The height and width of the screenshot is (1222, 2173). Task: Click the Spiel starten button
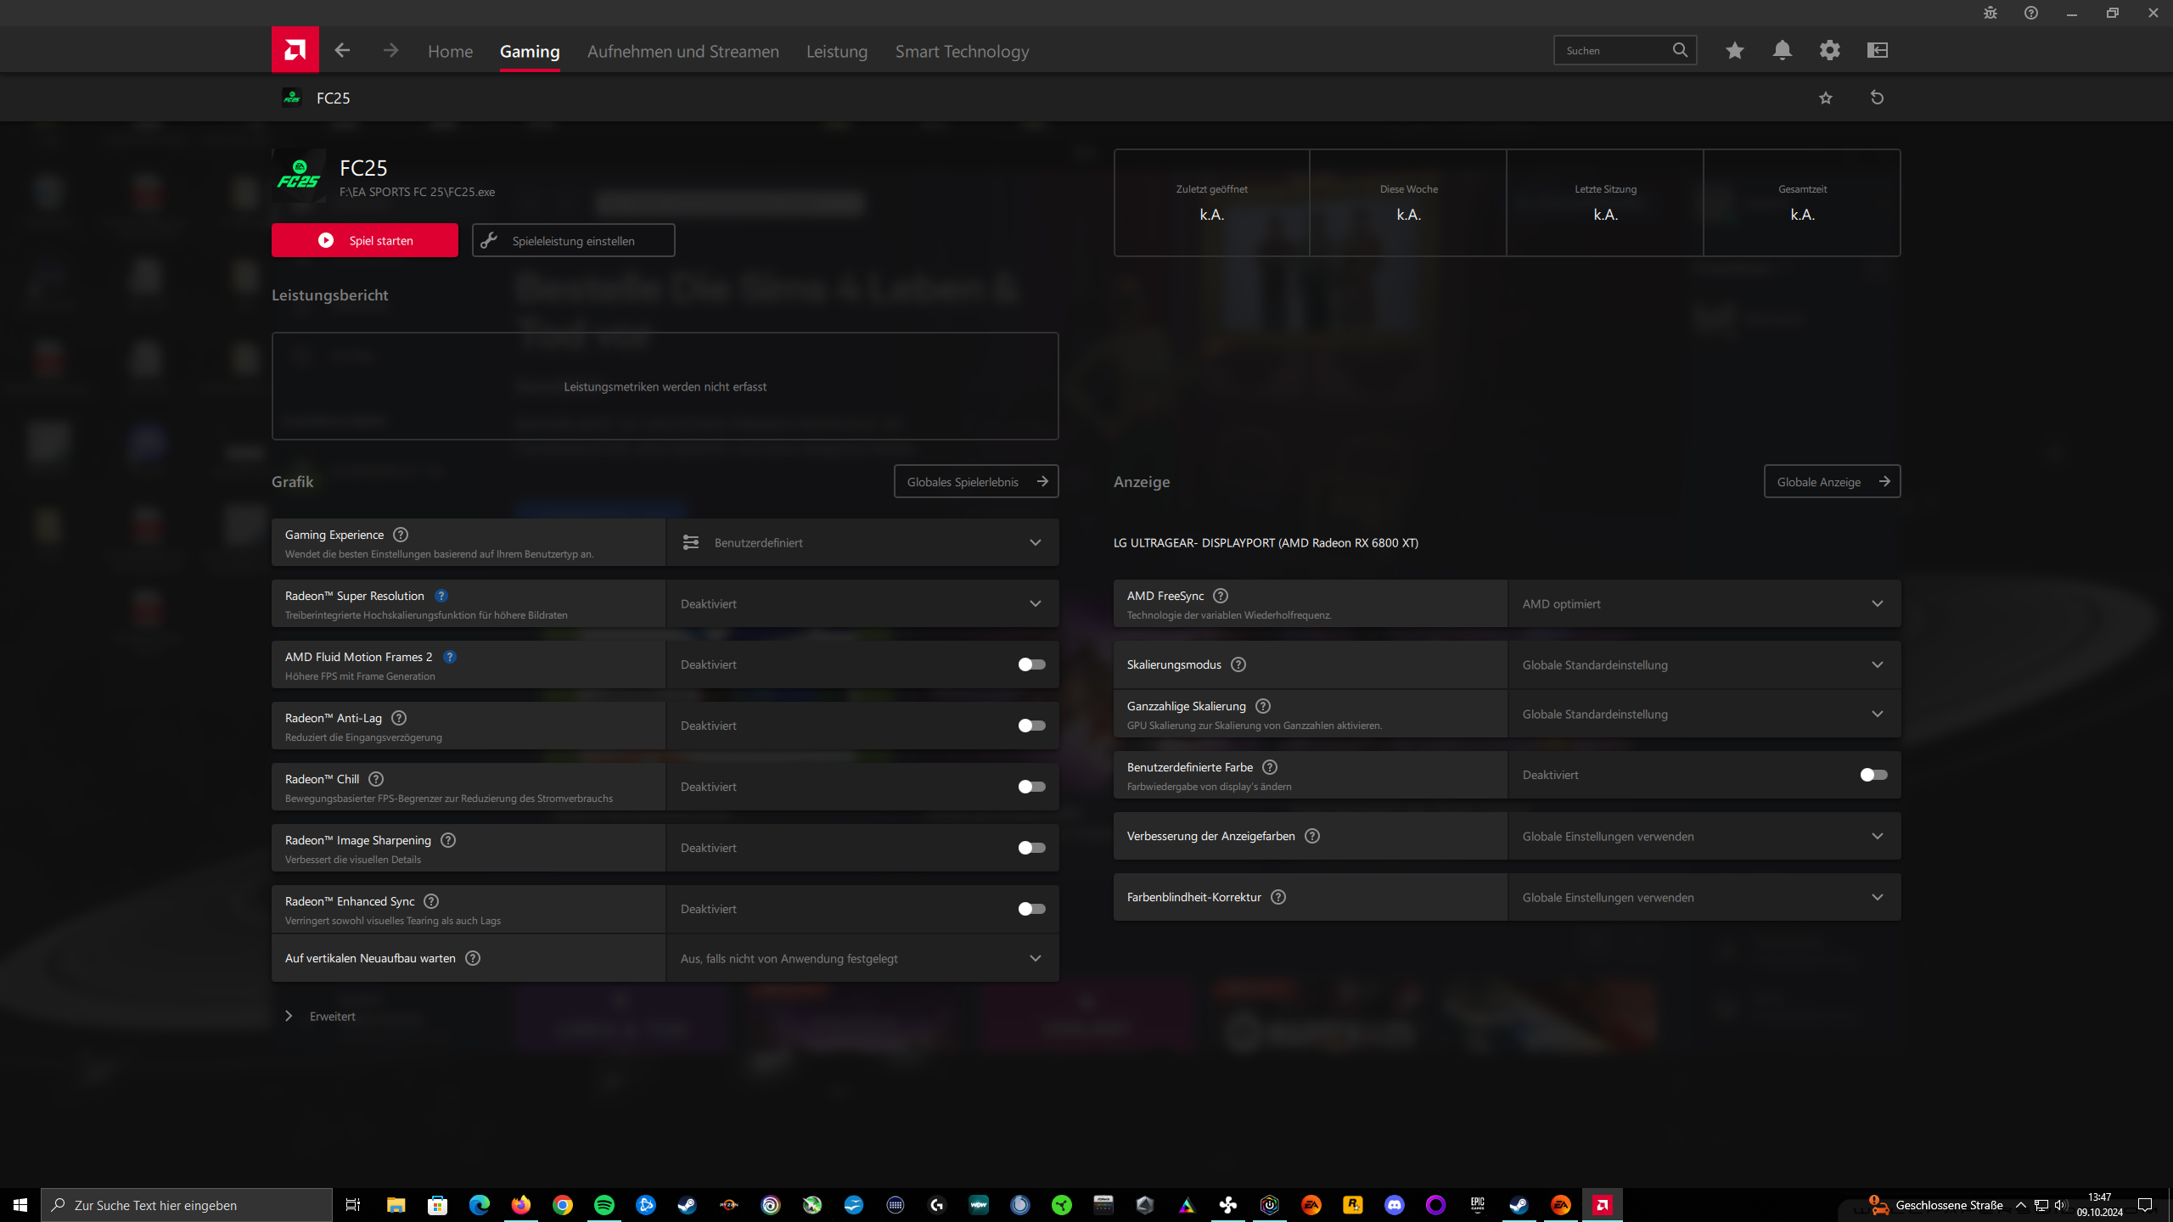(x=365, y=240)
